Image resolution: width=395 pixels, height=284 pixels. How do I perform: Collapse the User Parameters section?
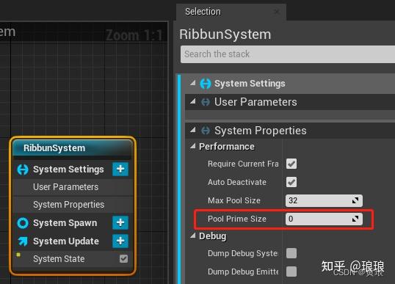(193, 101)
